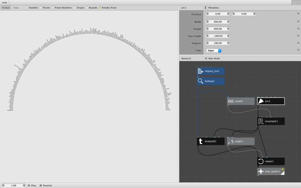Decrease Position X value with left arrow

click(207, 14)
